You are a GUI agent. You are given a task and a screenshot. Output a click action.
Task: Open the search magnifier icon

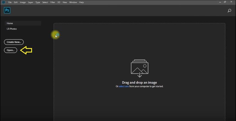tap(229, 10)
